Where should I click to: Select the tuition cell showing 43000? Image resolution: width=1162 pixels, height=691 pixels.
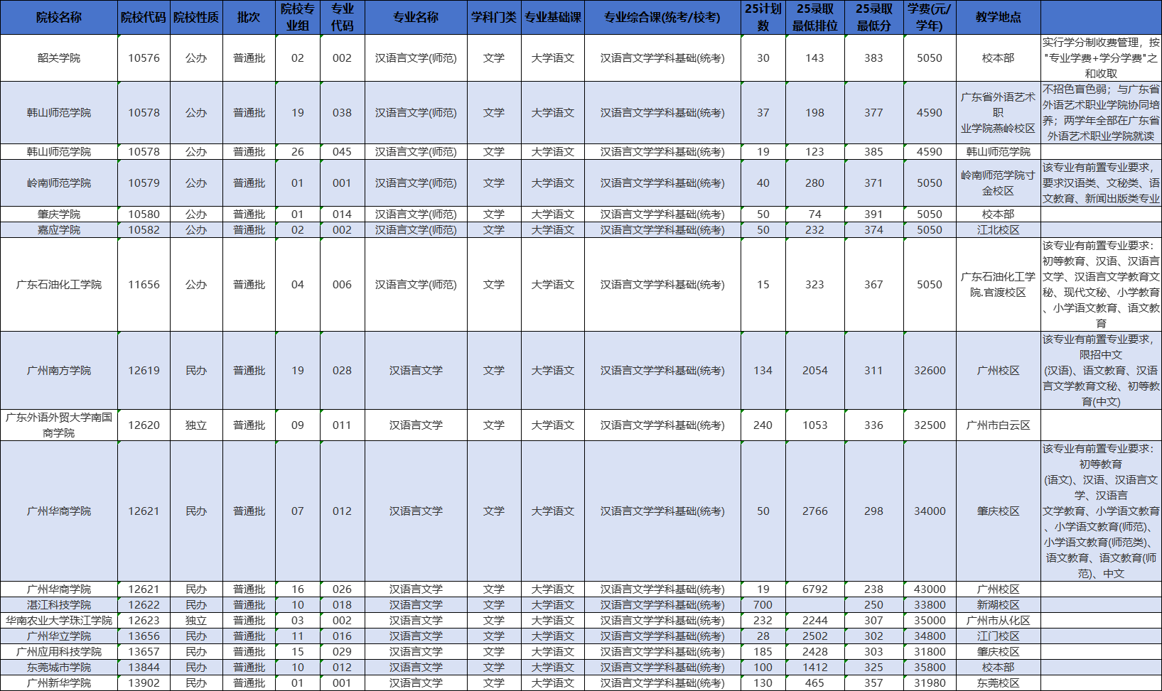click(929, 589)
